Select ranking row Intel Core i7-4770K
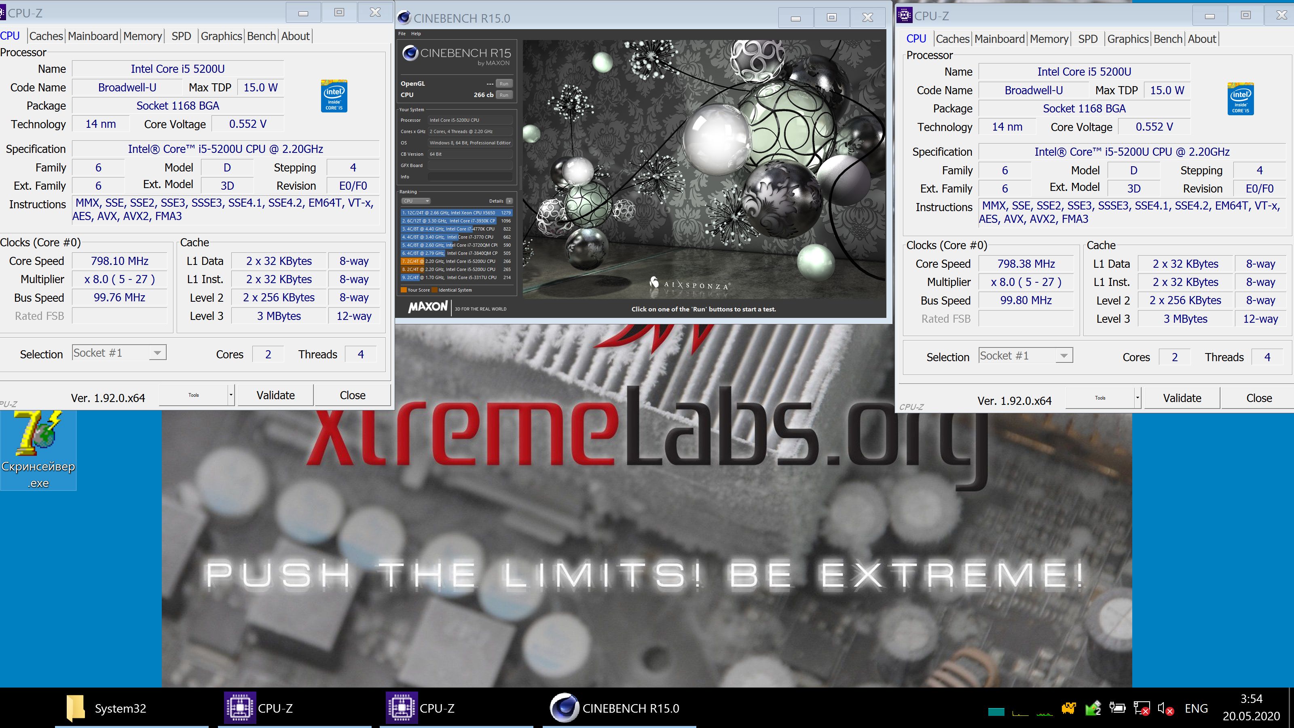Screen dimensions: 1294x728 457,229
